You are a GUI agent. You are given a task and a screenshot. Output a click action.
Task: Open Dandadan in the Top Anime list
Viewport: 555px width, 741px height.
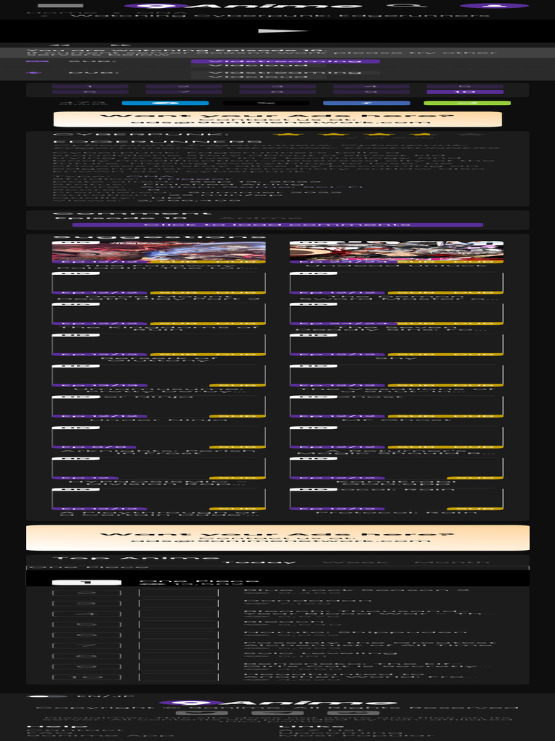308,601
